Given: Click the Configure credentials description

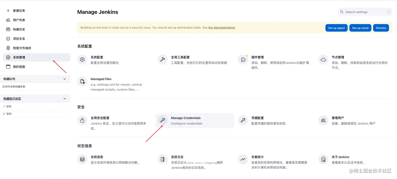Looking at the screenshot, I should pyautogui.click(x=187, y=124).
